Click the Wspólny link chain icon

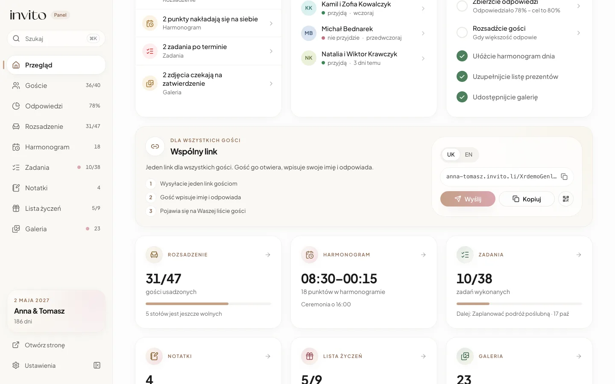pyautogui.click(x=155, y=146)
